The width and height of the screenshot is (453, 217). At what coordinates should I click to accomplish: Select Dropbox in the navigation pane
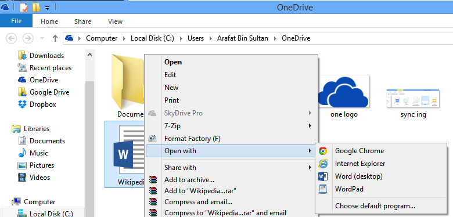click(37, 104)
